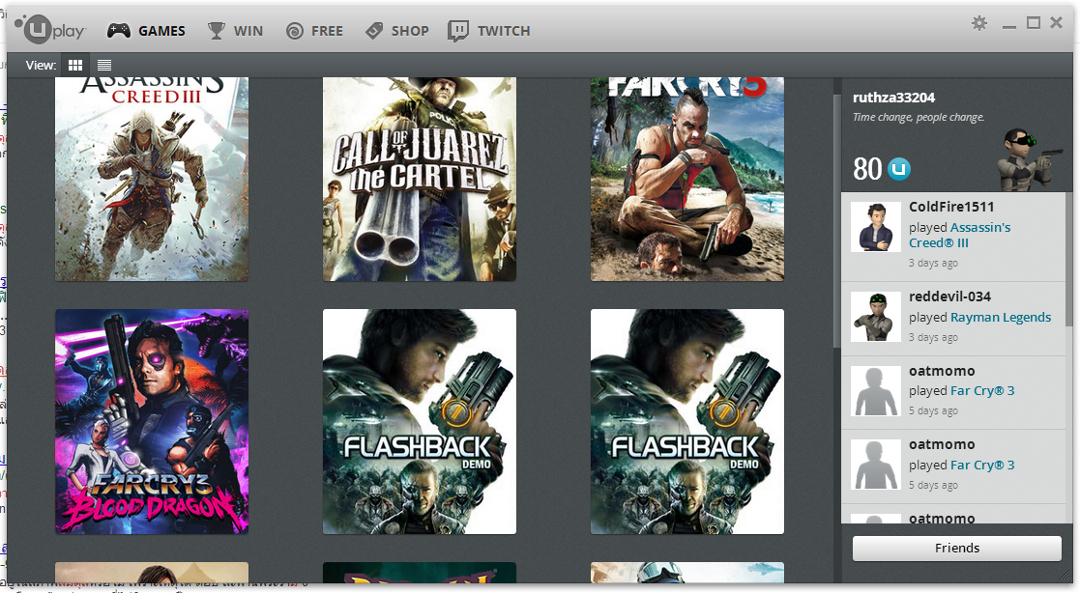Open the GAMES tab
Image resolution: width=1080 pixels, height=593 pixels.
(146, 31)
